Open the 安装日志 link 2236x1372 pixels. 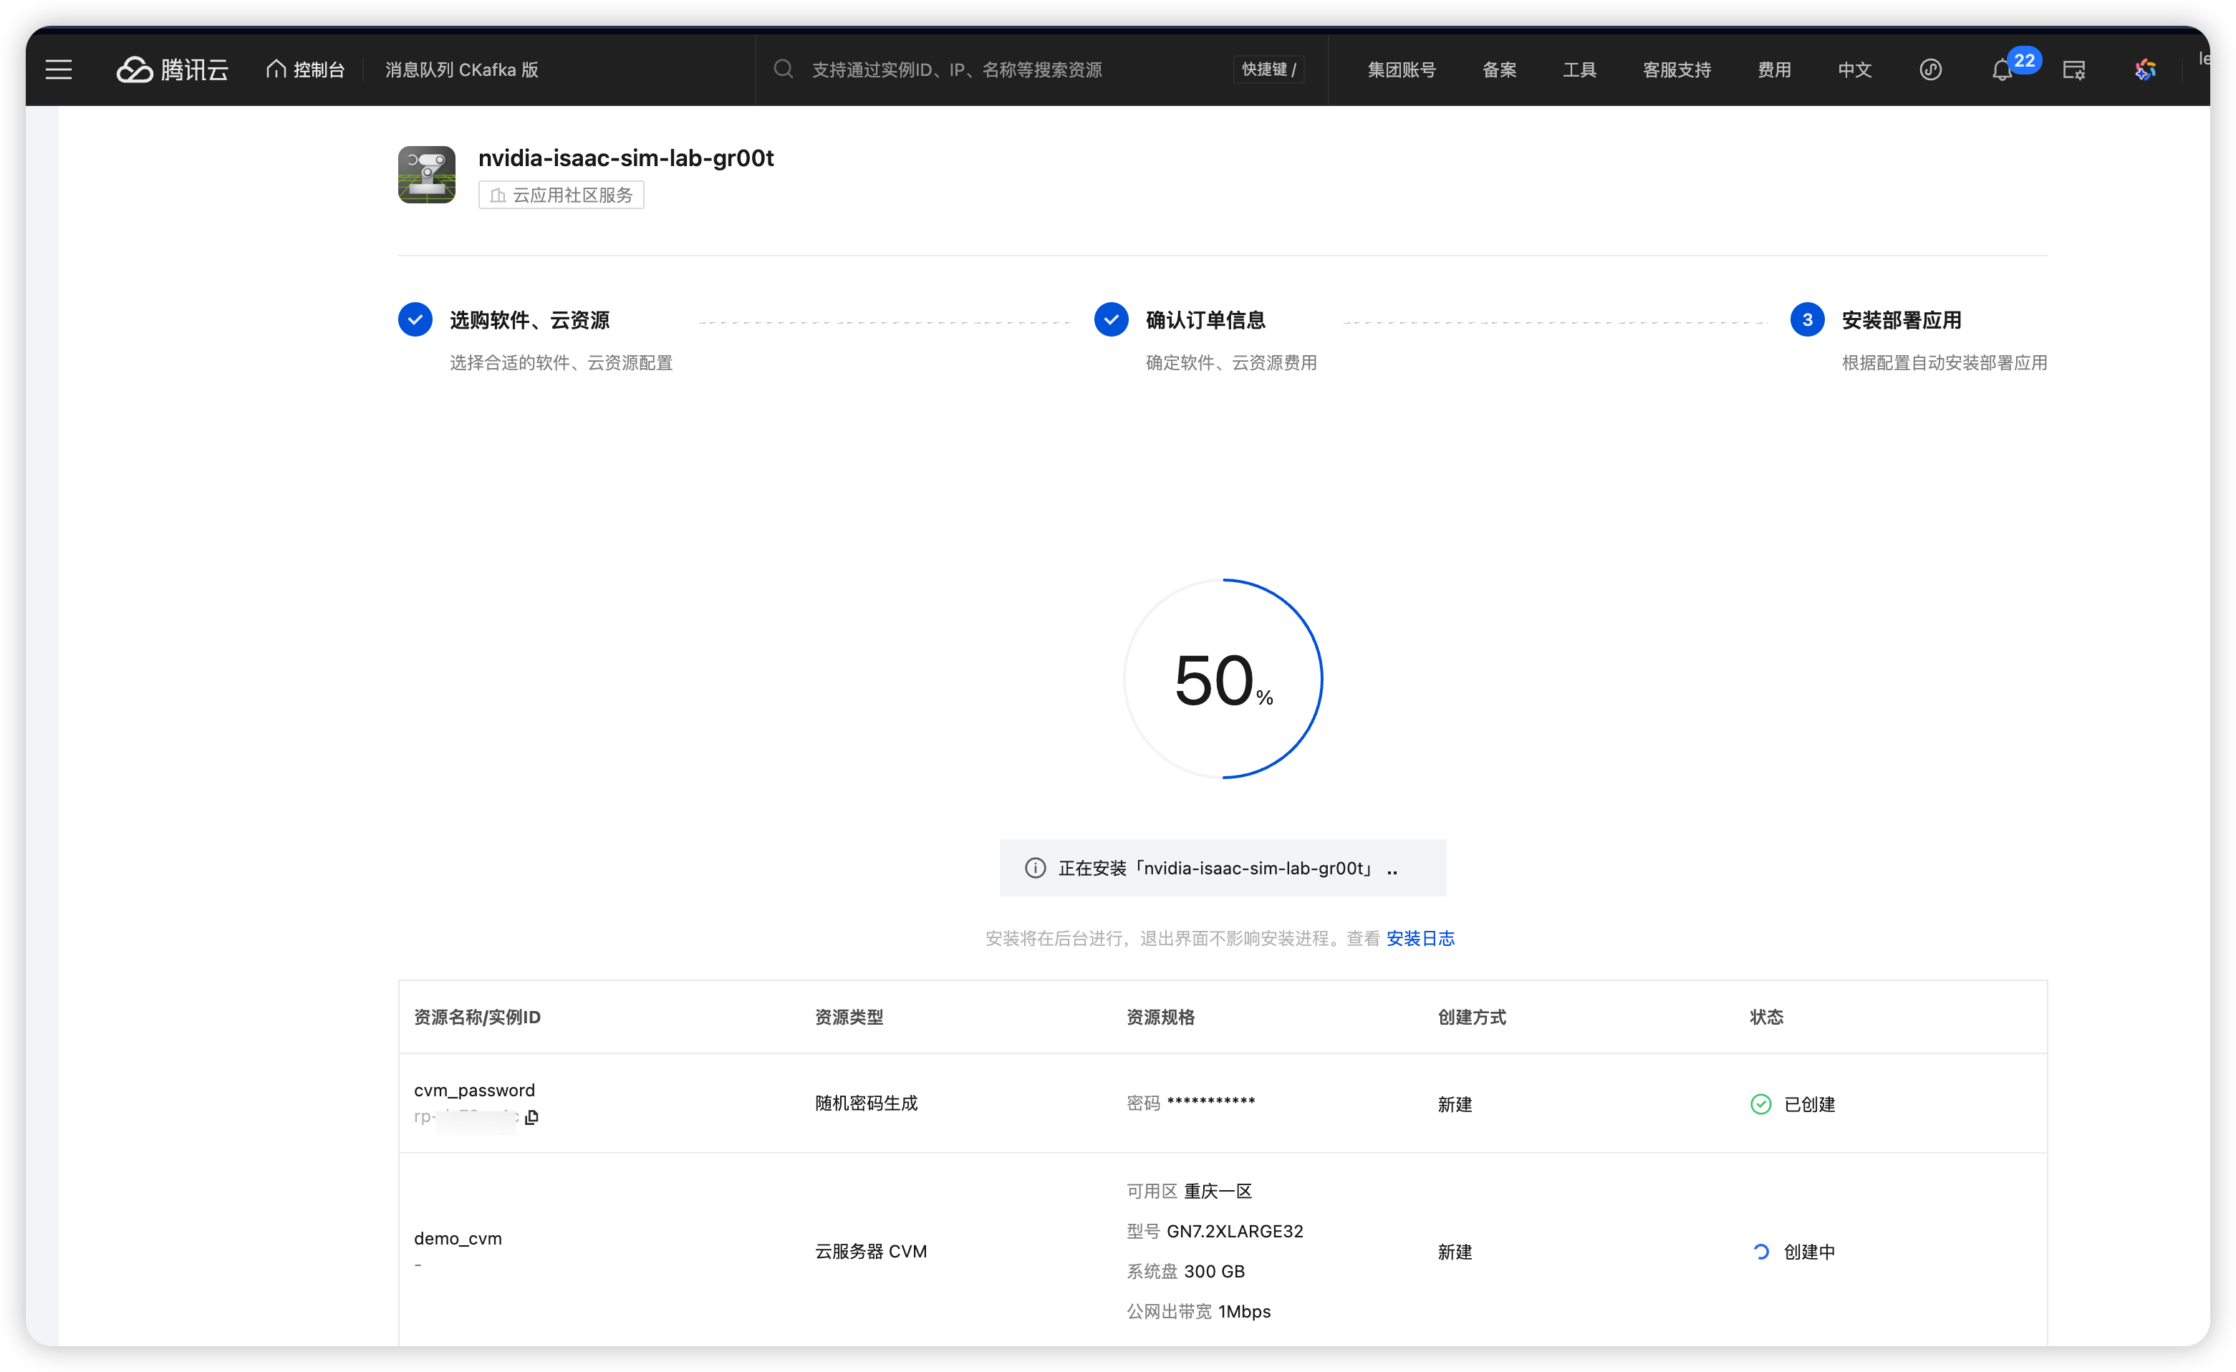click(1420, 938)
